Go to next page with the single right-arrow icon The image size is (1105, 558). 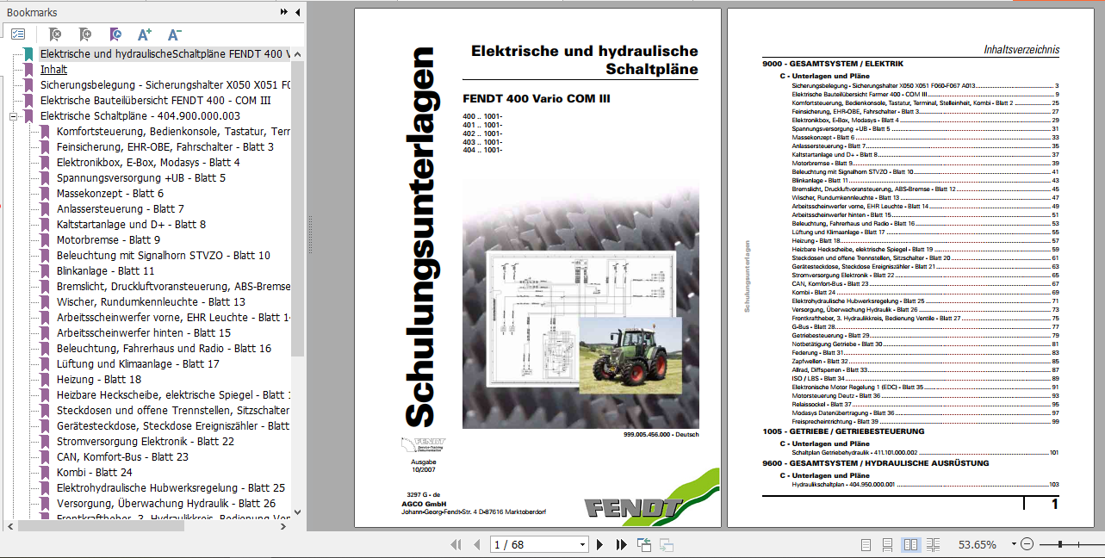600,544
